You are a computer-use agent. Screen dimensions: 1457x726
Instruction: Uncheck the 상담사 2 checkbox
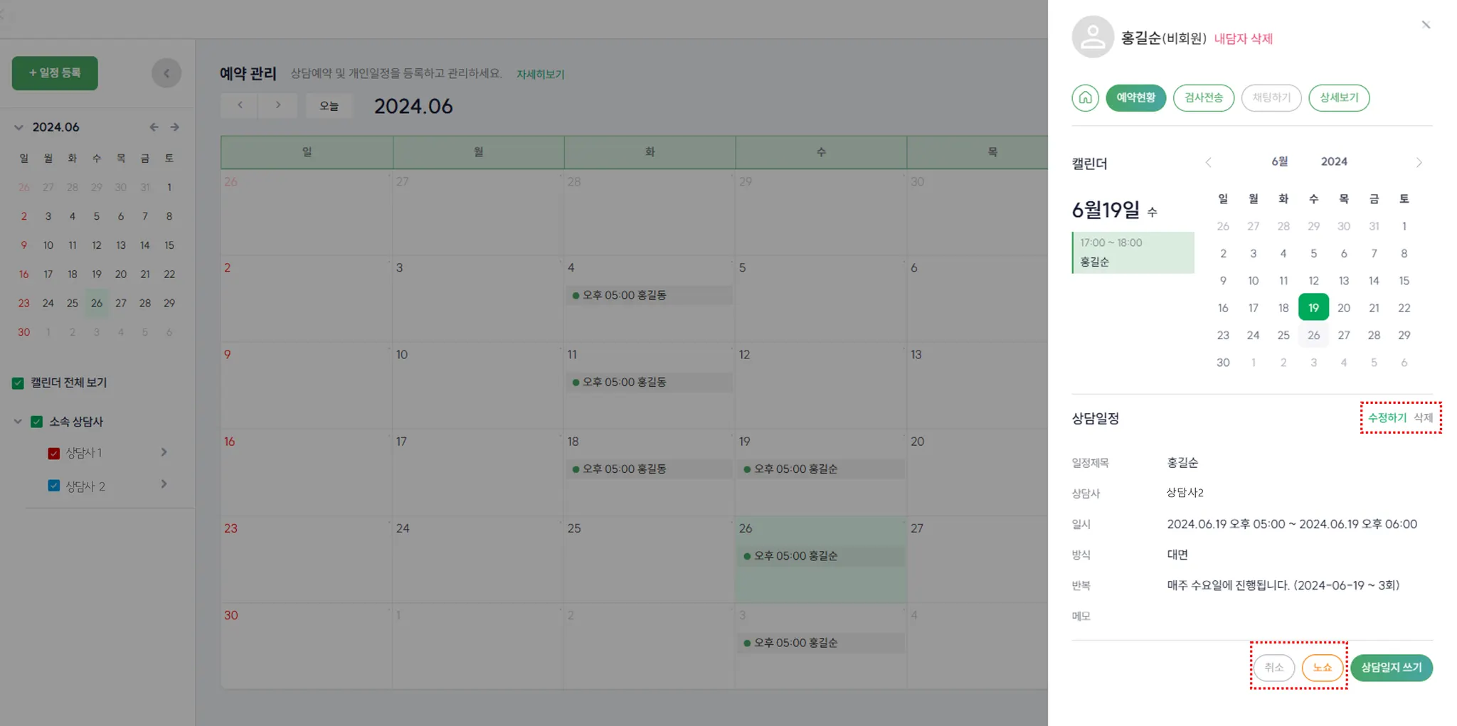[53, 486]
